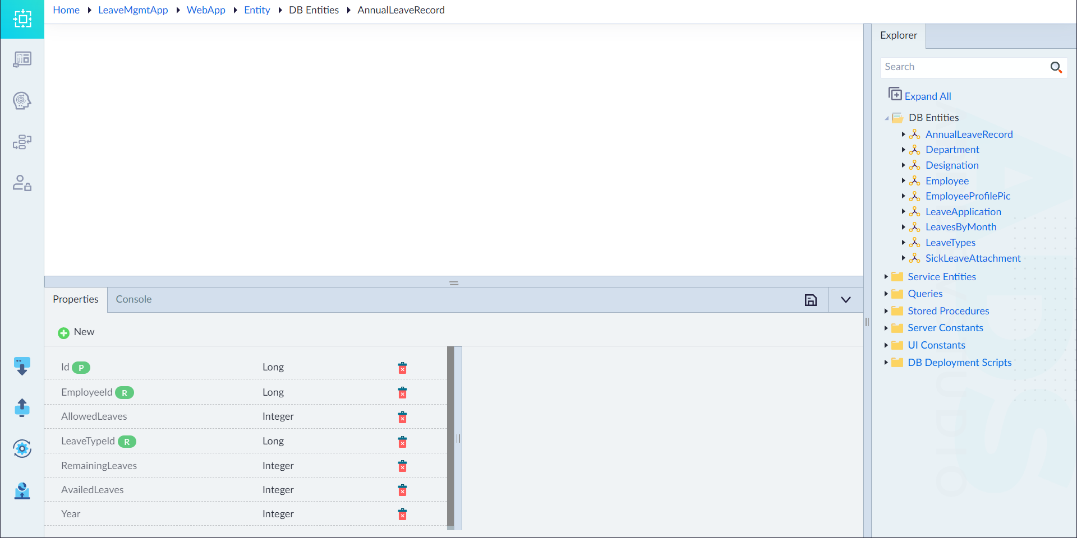
Task: Click the user profile icon in the sidebar
Action: click(x=22, y=490)
